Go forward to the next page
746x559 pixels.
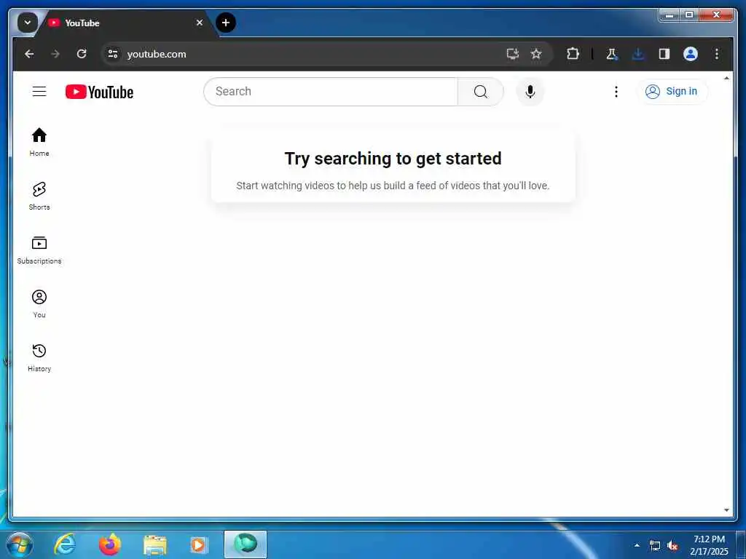[x=55, y=54]
